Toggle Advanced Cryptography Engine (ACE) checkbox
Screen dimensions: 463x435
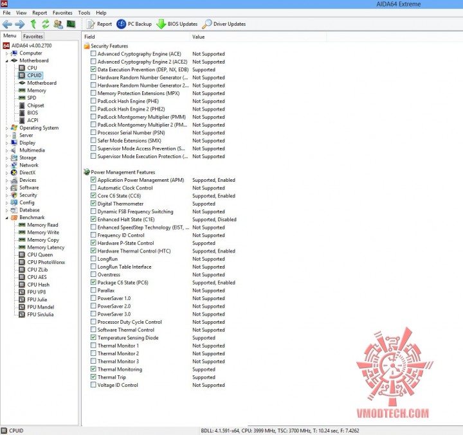pos(93,53)
